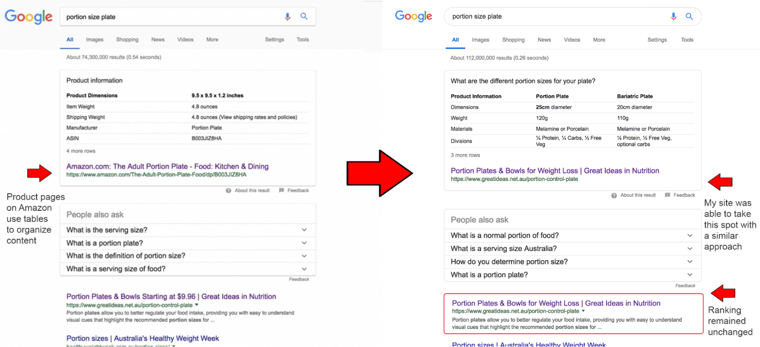Expand 'How do you determine portion size?'
This screenshot has height=347, width=760.
pyautogui.click(x=572, y=262)
